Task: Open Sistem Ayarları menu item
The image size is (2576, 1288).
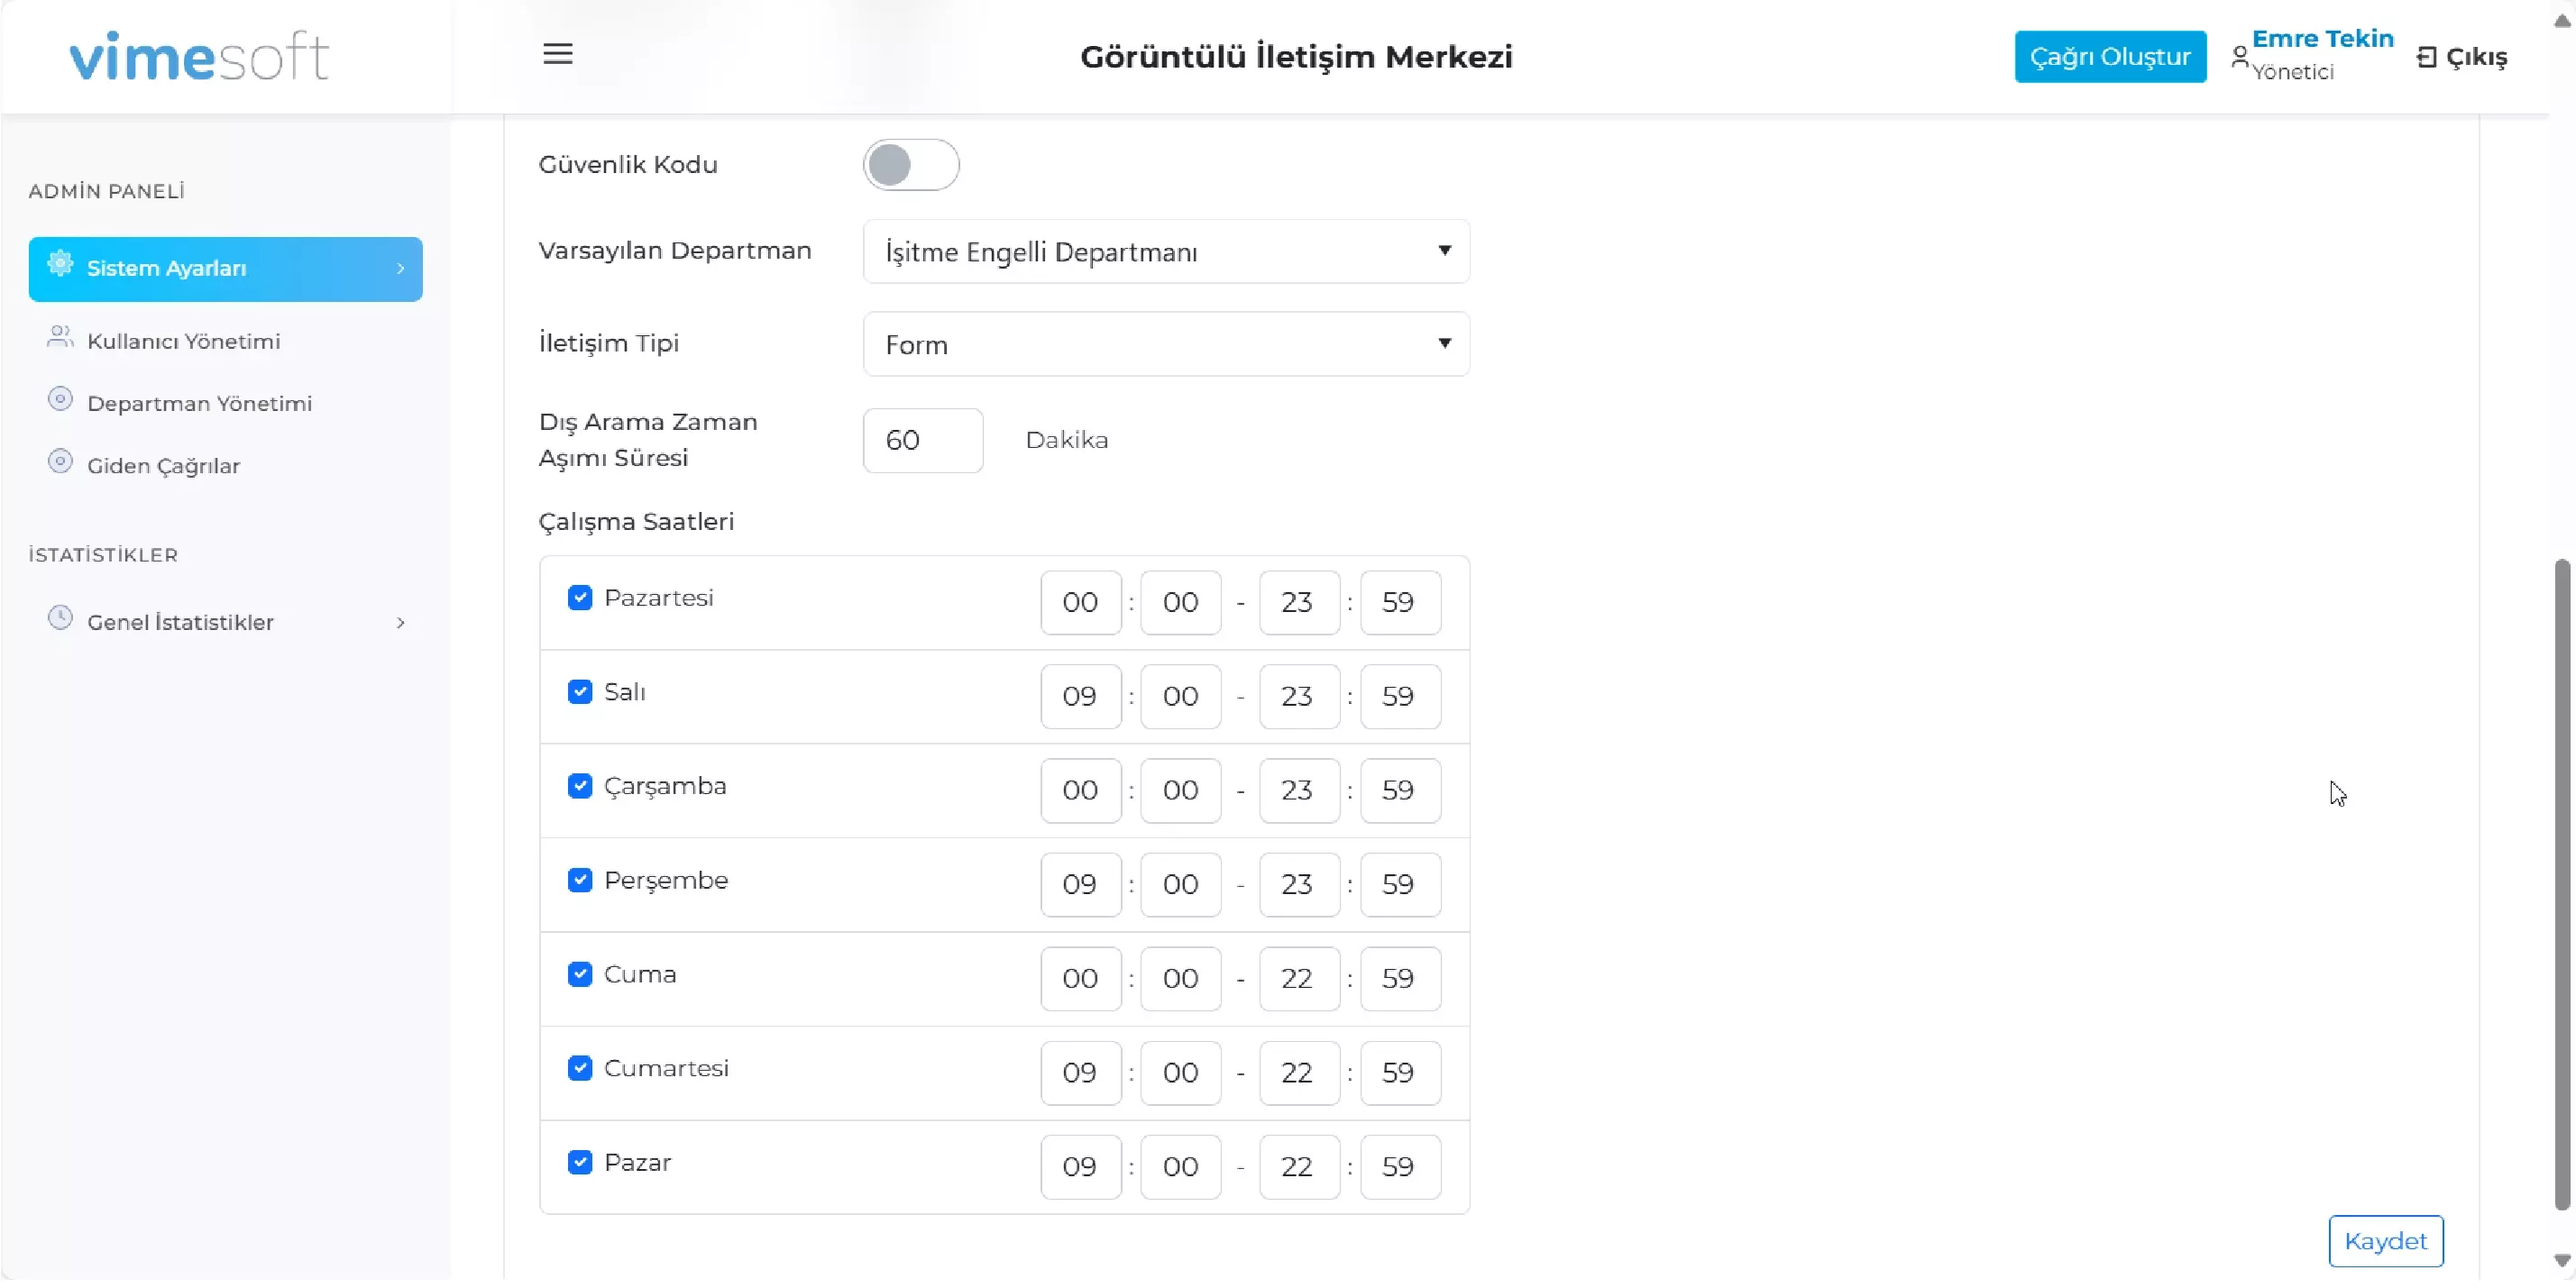Action: click(x=225, y=269)
